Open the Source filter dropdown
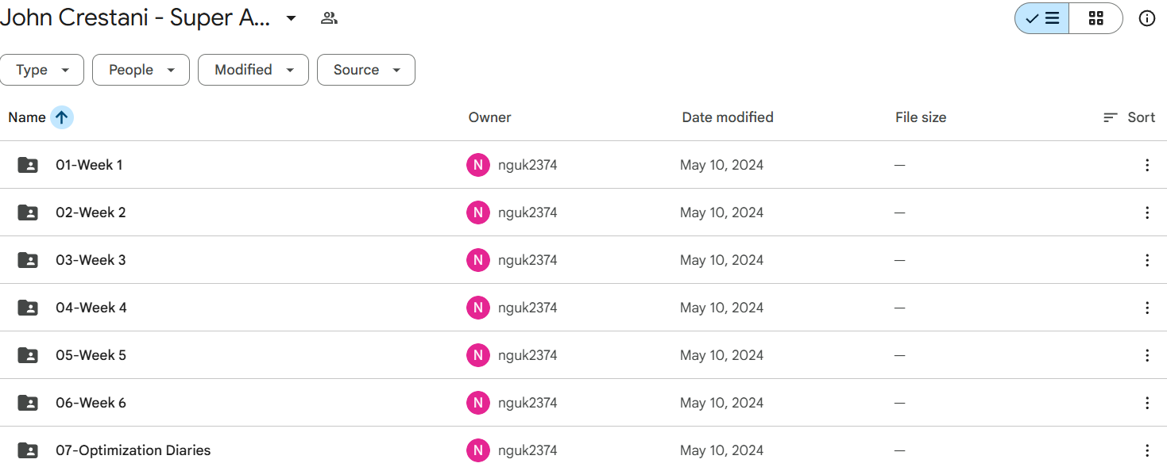 coord(365,70)
